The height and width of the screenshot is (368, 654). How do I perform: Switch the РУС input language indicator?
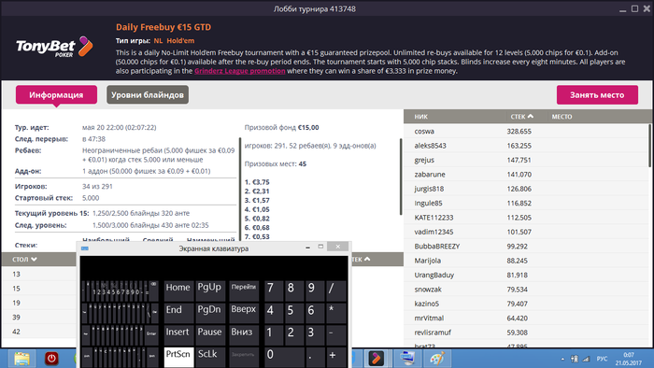click(x=602, y=359)
